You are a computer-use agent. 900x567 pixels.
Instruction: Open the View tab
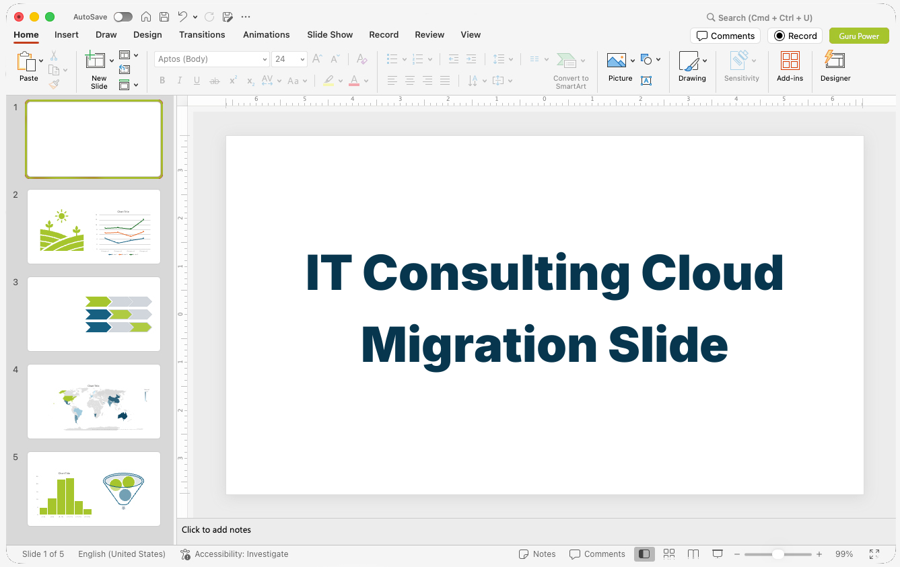(x=471, y=34)
